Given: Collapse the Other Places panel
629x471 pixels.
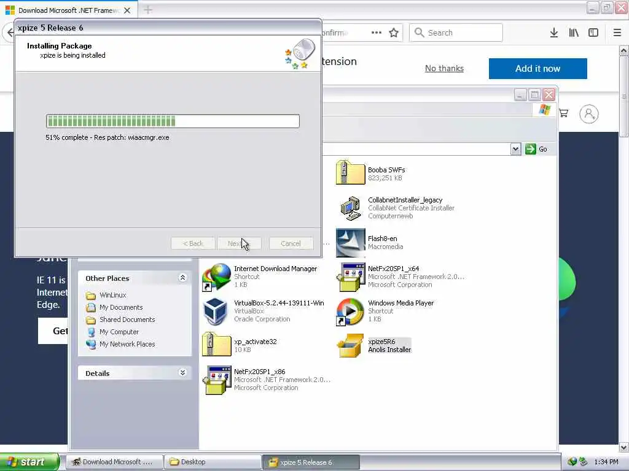Looking at the screenshot, I should tap(182, 278).
